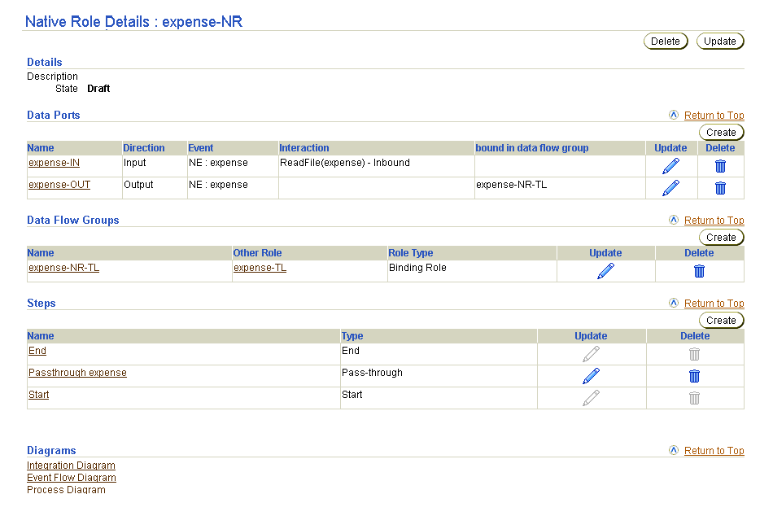Open the Start step link

39,395
